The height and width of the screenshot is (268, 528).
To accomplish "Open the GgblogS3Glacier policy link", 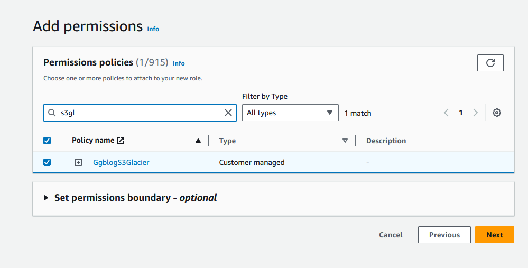I will coord(121,162).
